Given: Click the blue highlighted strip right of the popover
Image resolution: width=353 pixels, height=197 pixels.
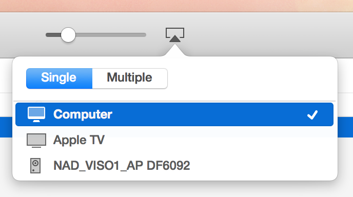Looking at the screenshot, I should 345,127.
